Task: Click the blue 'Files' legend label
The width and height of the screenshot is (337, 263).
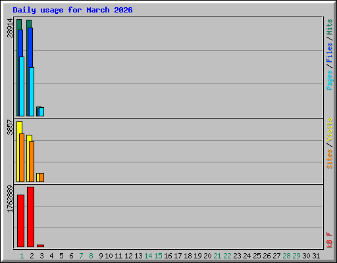Action: pos(330,53)
